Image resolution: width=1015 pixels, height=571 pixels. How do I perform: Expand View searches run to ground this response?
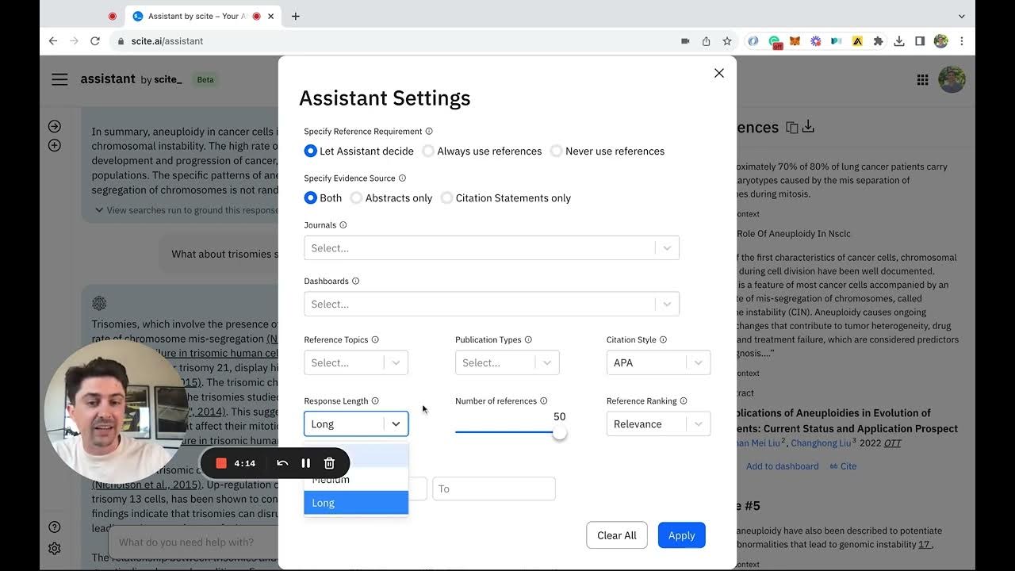pyautogui.click(x=187, y=210)
